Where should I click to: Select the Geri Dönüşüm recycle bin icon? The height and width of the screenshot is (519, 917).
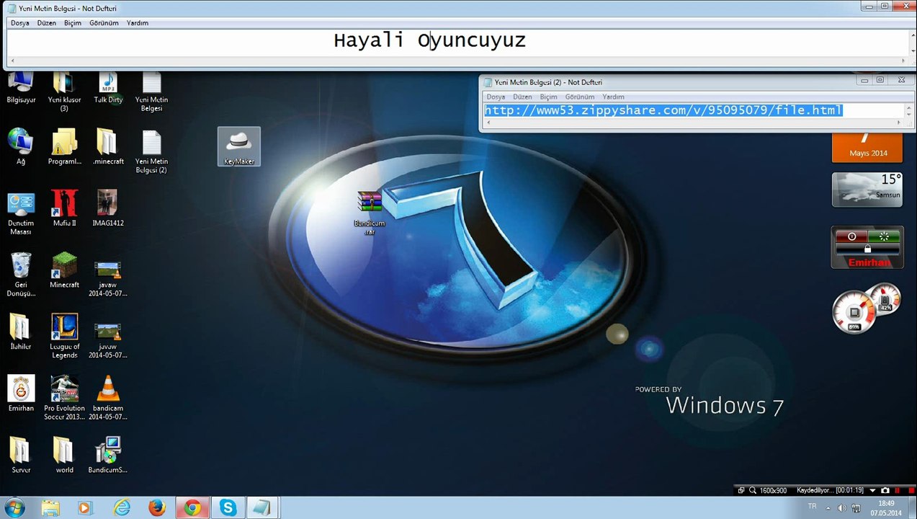(x=21, y=275)
